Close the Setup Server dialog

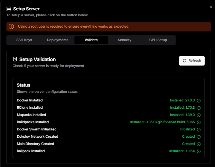coord(211,7)
